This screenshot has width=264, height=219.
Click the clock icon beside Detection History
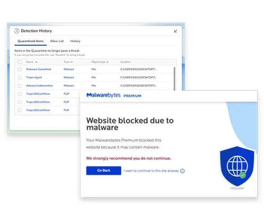coord(16,31)
